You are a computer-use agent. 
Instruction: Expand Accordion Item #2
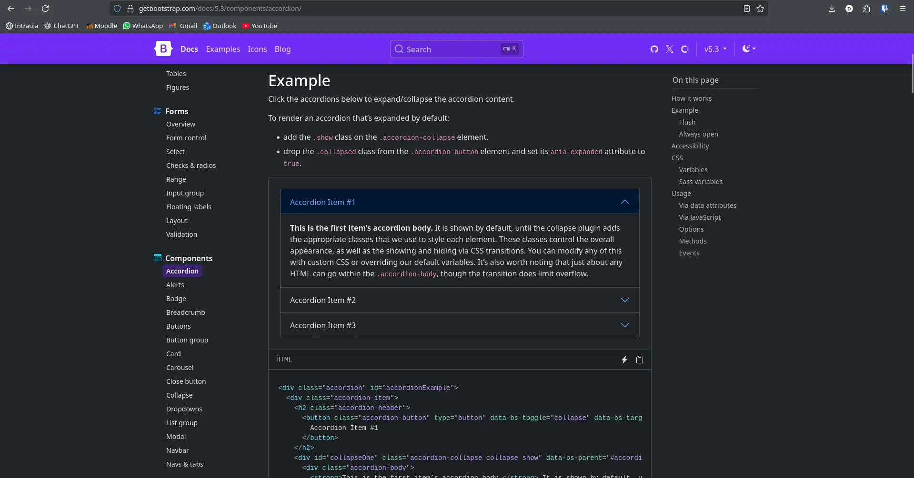click(x=459, y=300)
